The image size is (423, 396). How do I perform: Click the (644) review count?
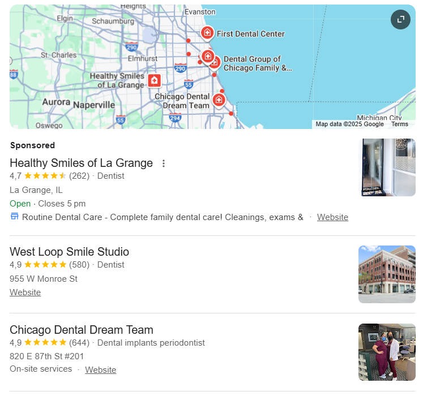[x=79, y=343]
